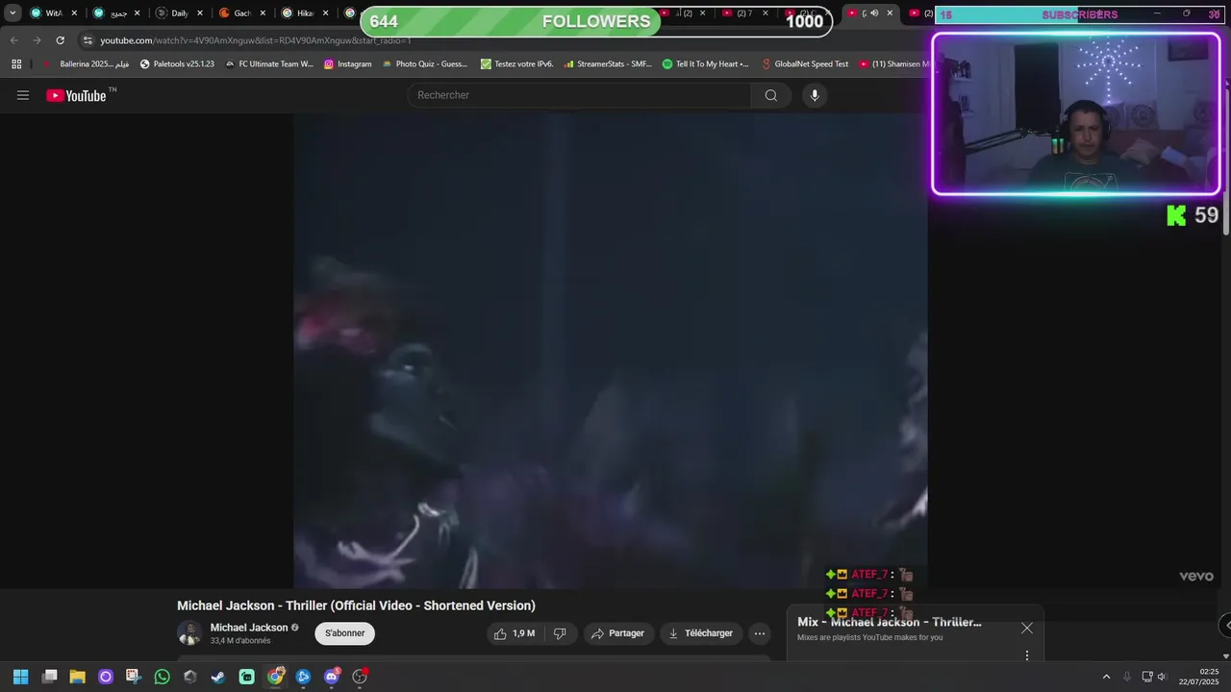This screenshot has height=692, width=1231.
Task: Like the video with thumbs up 1,9 M
Action: point(515,633)
